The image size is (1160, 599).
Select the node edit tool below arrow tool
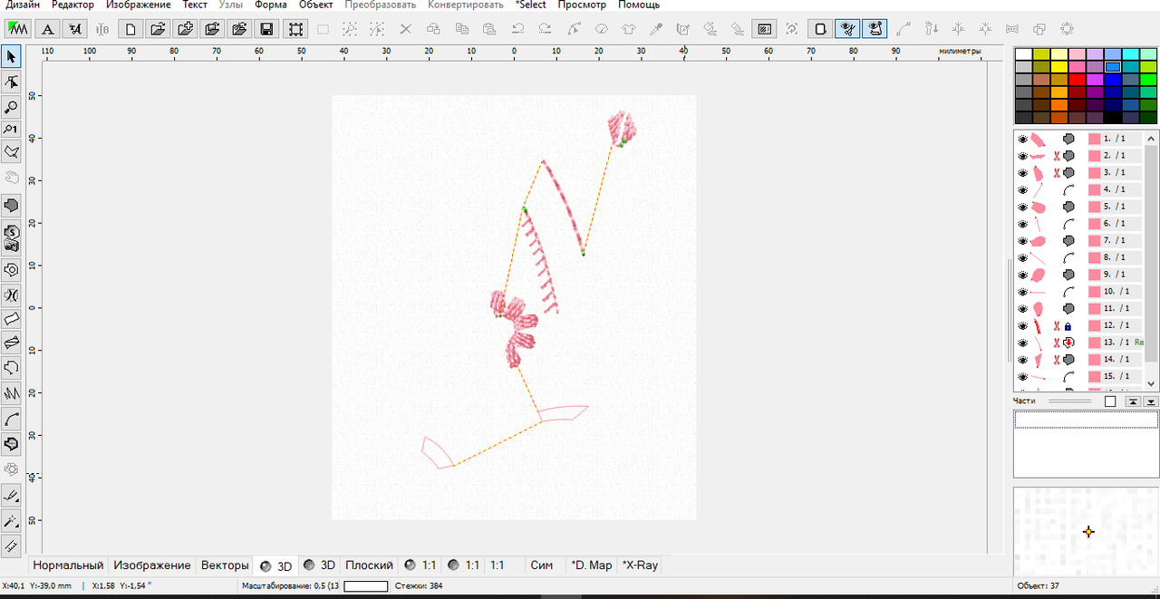12,82
